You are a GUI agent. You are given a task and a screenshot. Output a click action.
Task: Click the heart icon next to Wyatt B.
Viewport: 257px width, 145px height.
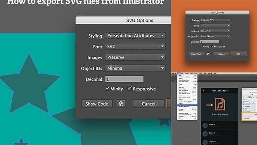click(205, 142)
